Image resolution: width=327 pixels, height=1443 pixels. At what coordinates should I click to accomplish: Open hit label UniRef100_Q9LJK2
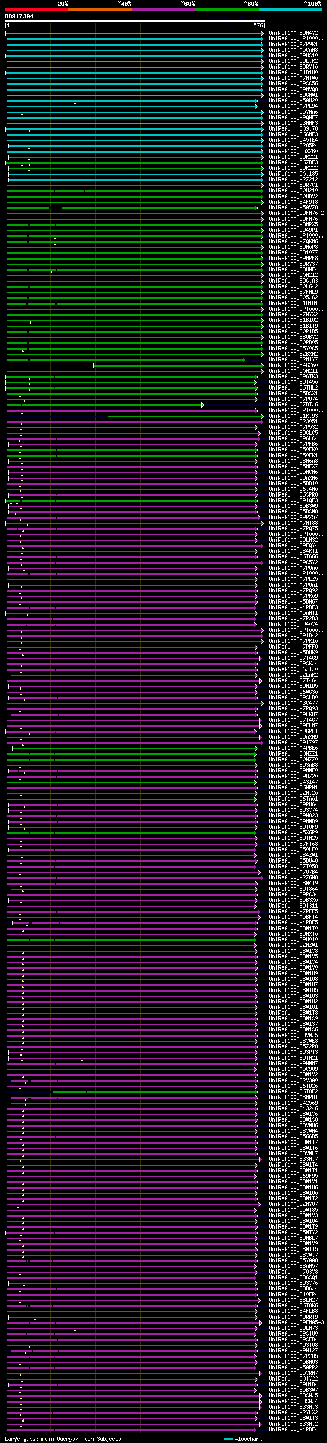point(293,61)
